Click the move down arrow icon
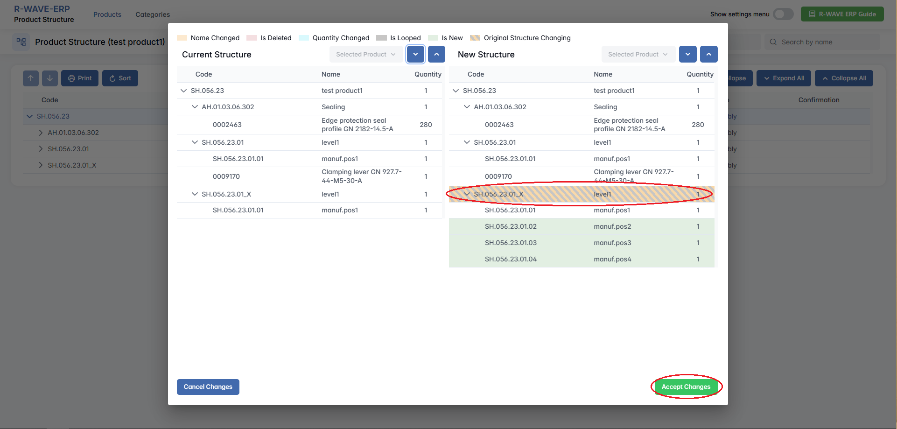Viewport: 897px width, 429px height. click(x=50, y=78)
